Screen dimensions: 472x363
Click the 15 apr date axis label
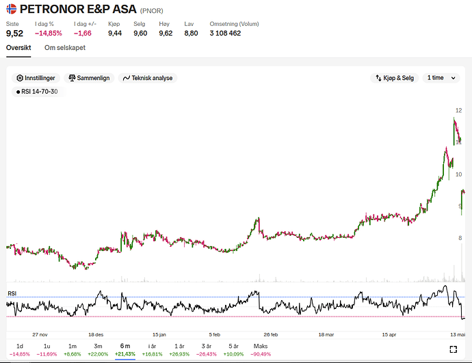389,335
